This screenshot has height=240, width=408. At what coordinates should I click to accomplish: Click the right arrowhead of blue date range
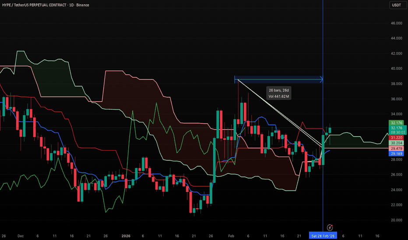tap(321, 79)
